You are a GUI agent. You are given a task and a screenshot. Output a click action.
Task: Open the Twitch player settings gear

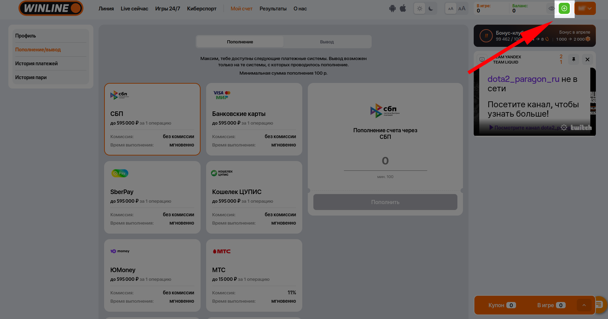pyautogui.click(x=564, y=127)
